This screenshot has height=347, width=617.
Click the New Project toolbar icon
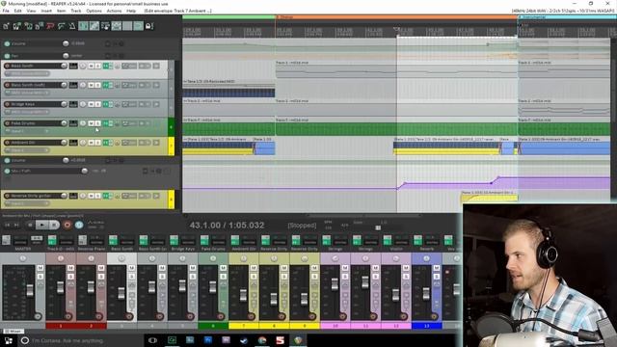(x=7, y=26)
